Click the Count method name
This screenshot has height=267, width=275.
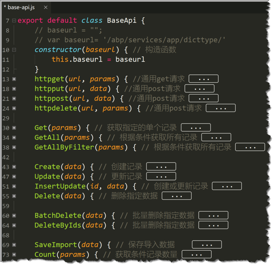tap(45, 255)
